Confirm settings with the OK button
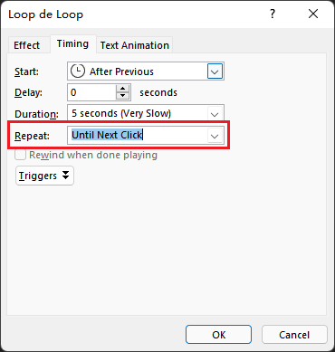The height and width of the screenshot is (352, 335). tap(218, 335)
